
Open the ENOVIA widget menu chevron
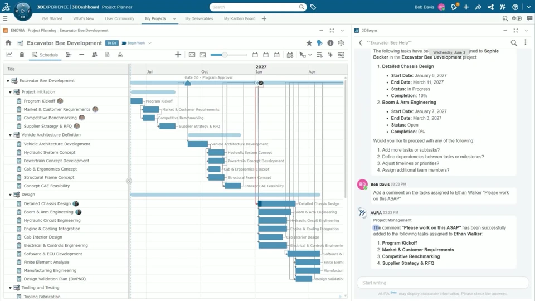pos(342,30)
